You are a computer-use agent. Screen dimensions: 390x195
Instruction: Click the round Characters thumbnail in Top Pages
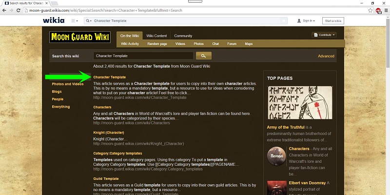click(x=276, y=156)
